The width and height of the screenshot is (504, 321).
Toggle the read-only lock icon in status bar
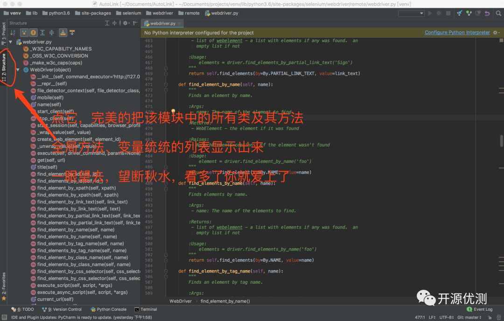[x=490, y=317]
